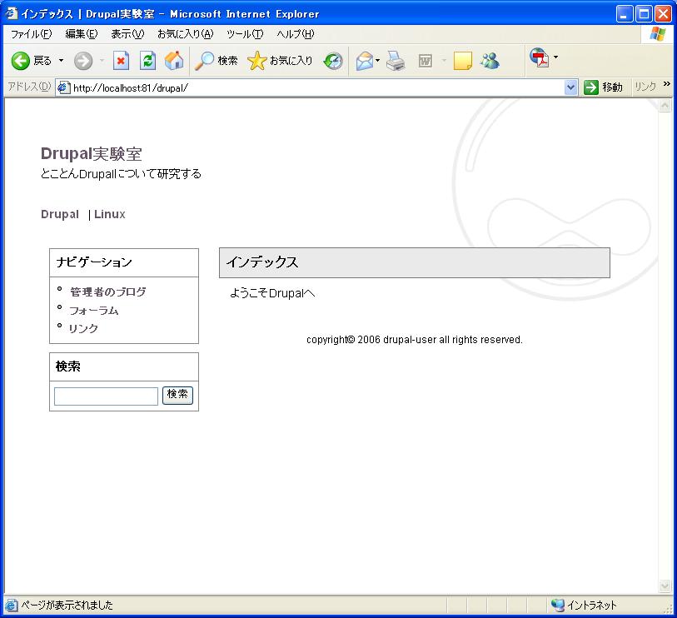This screenshot has width=677, height=618.
Task: Click ページが表示されました status text
Action: pyautogui.click(x=67, y=605)
